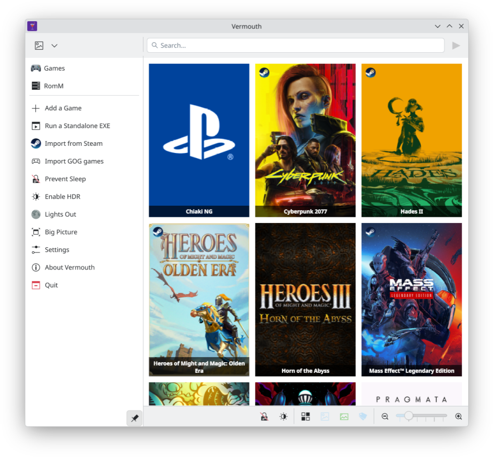This screenshot has height=457, width=493.
Task: Click the cover size slider handle
Action: [x=408, y=416]
